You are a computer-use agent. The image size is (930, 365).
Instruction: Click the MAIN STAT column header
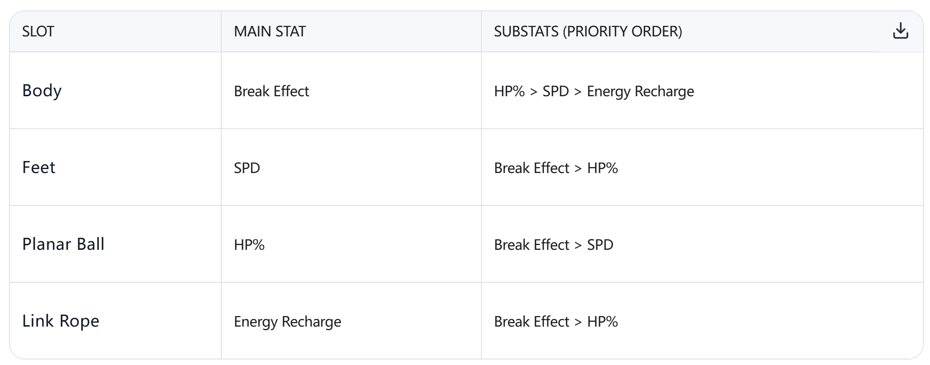[270, 31]
